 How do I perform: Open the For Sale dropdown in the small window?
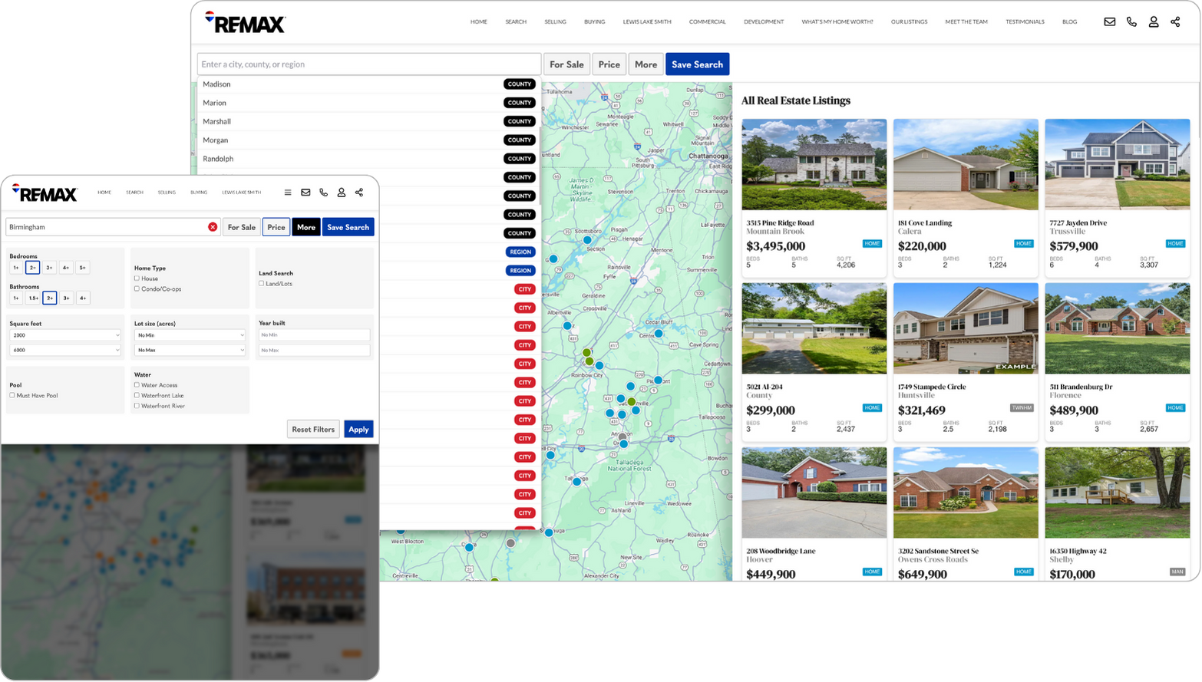click(x=242, y=227)
